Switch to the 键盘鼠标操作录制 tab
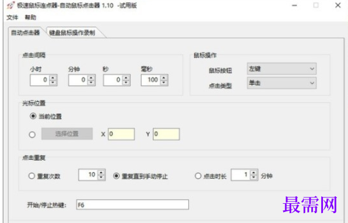The height and width of the screenshot is (223, 348). [72, 33]
